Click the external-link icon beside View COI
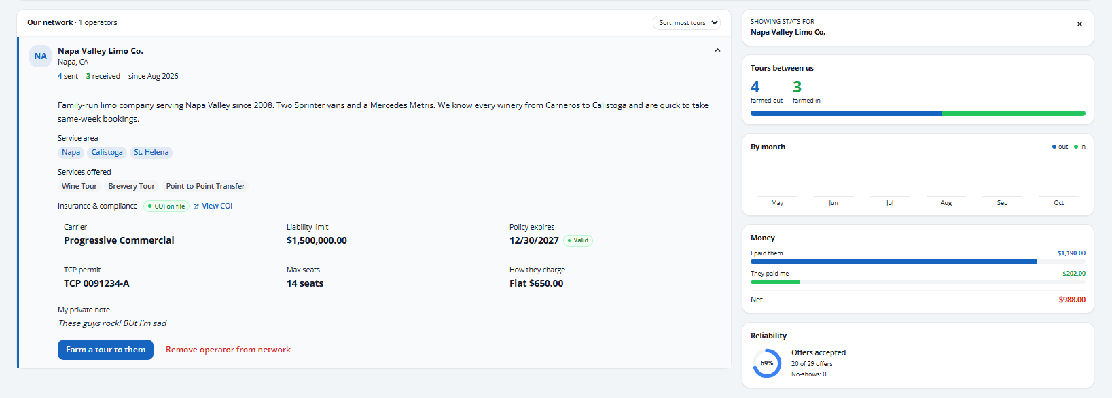Viewport: 1112px width, 398px height. point(196,206)
